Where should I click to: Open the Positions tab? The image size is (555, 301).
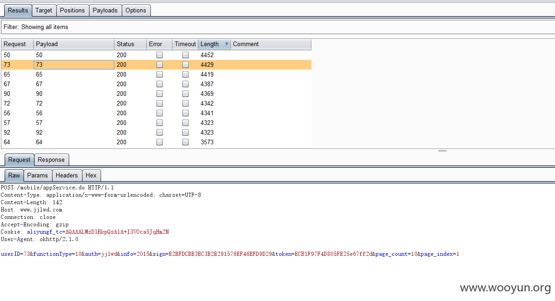72,10
